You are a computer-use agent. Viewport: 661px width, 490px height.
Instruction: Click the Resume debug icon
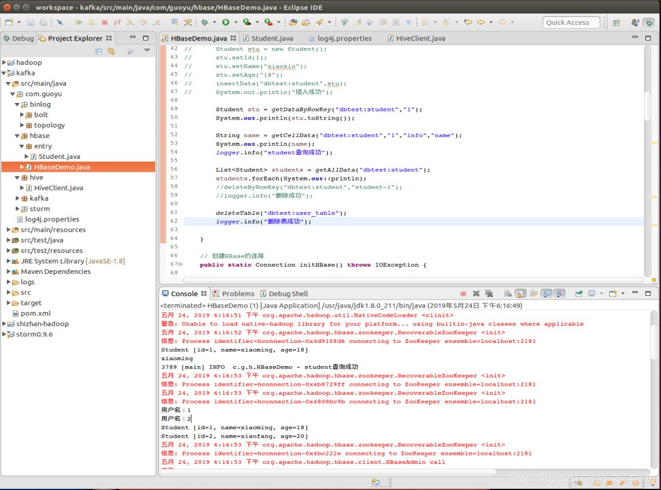point(79,22)
